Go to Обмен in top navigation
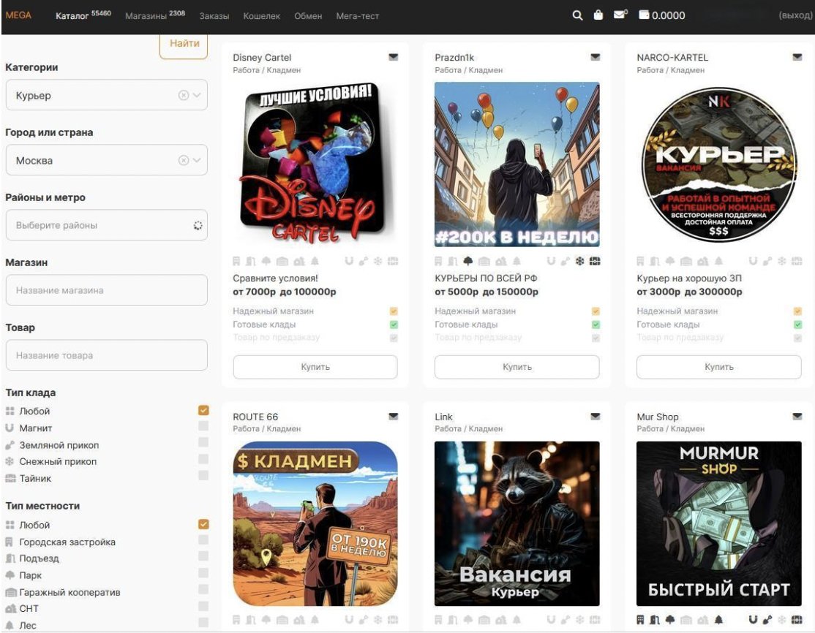Viewport: 815px width, 633px height. (308, 16)
